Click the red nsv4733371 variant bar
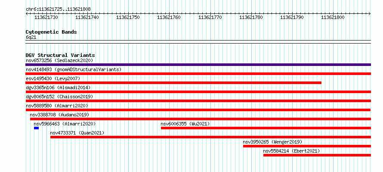The width and height of the screenshot is (383, 172). point(210,137)
